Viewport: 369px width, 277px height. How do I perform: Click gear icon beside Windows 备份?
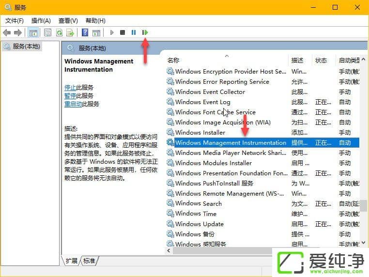point(170,234)
